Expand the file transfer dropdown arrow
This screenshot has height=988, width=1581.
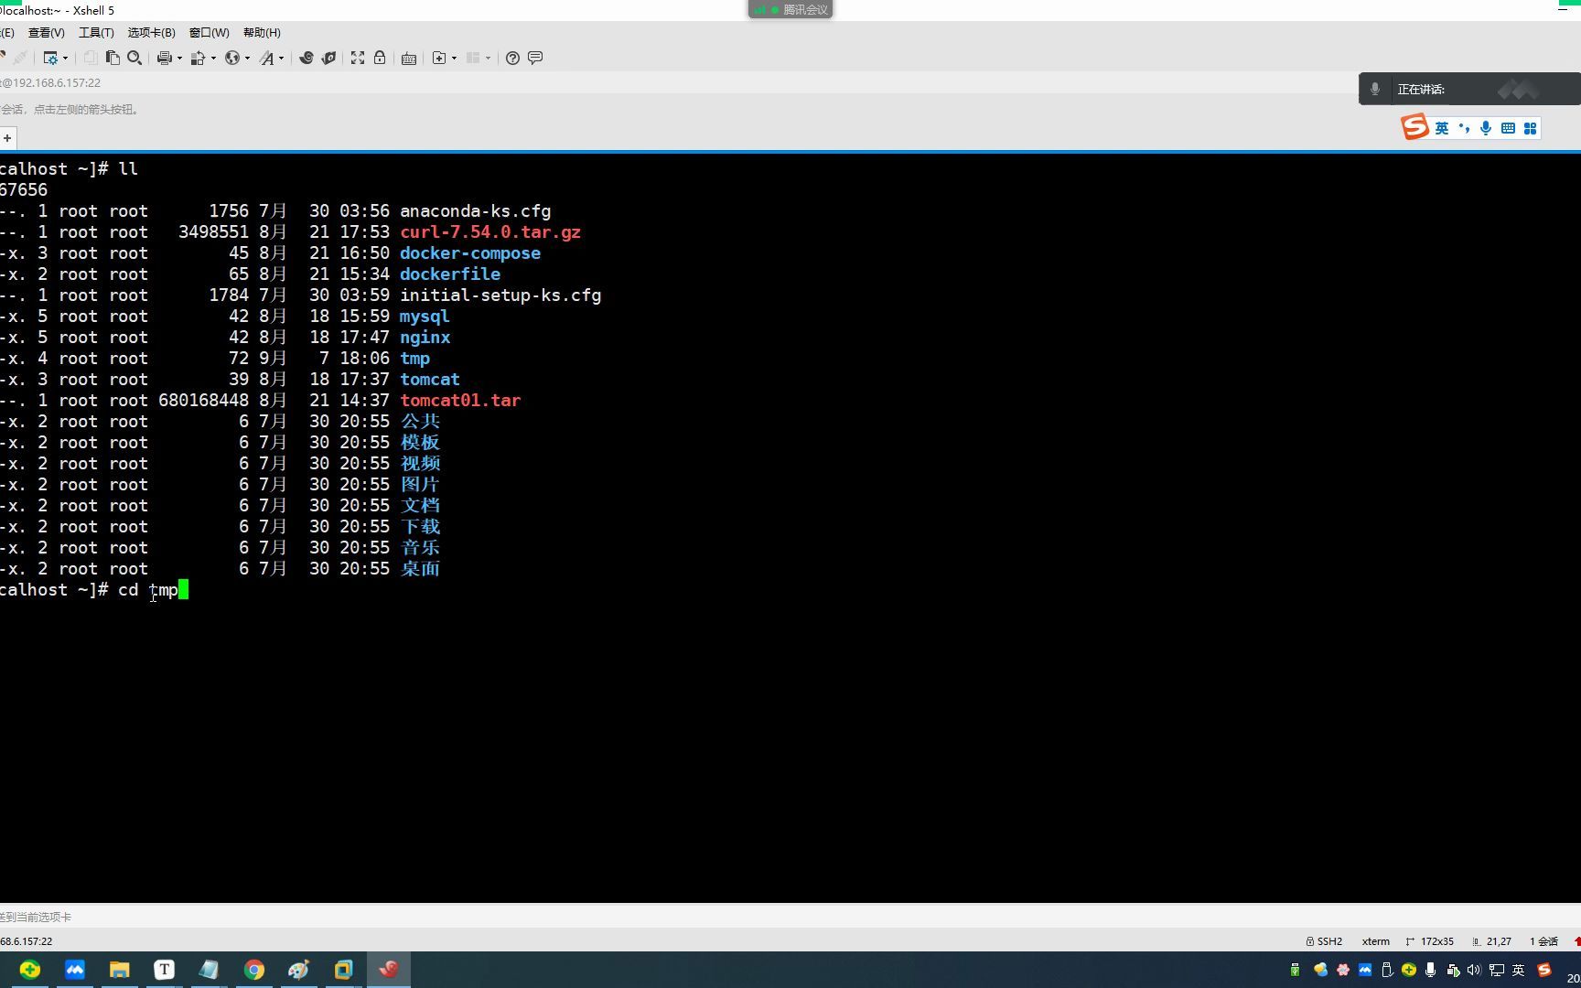click(213, 59)
